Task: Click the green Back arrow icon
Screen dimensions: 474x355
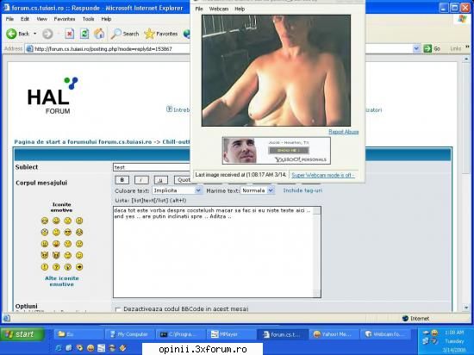Action: point(11,34)
